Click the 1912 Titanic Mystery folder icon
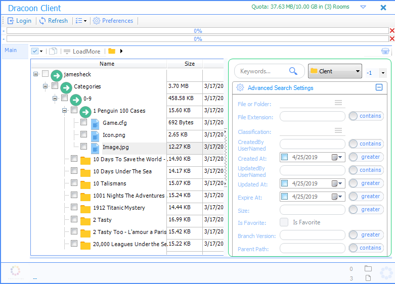The image size is (395, 284). [x=85, y=209]
